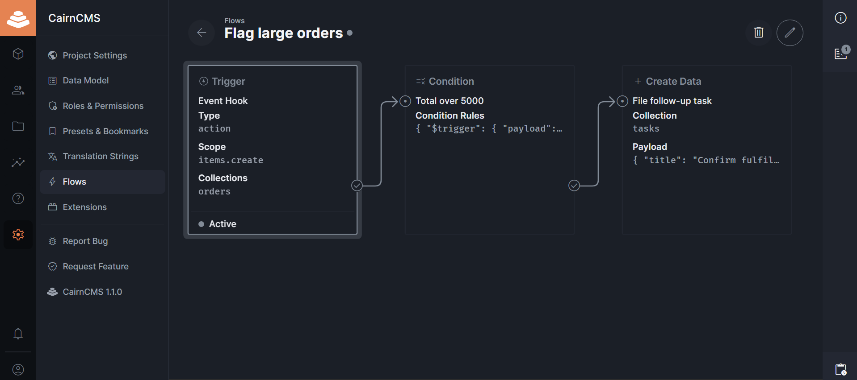Screen dimensions: 857x380
Task: Click the tasks collection value
Action: (x=646, y=128)
